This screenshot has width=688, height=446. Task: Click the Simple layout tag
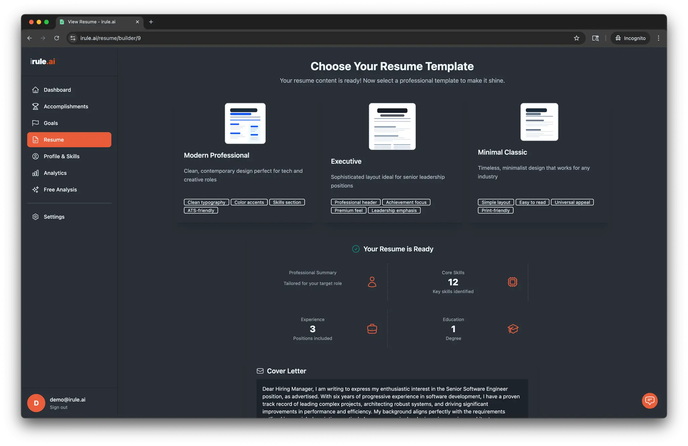click(496, 202)
